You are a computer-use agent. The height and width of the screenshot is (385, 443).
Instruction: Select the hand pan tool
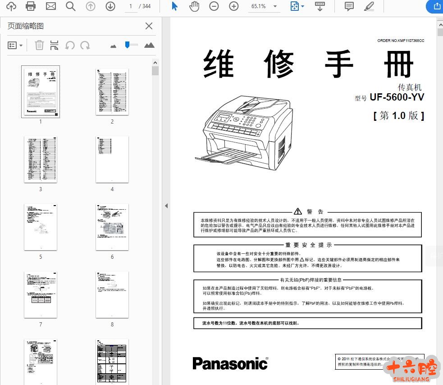tap(194, 6)
